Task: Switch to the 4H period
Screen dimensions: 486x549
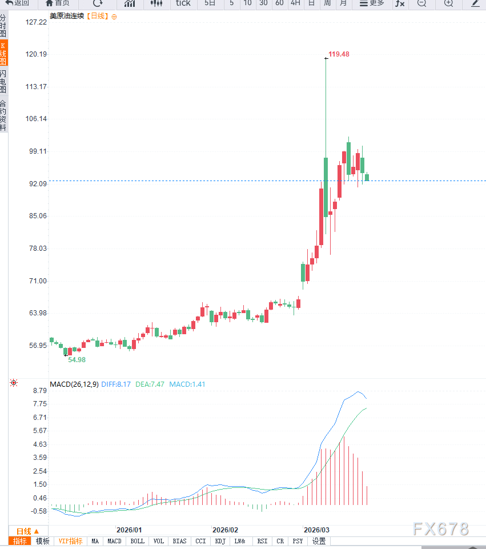Action: pos(295,3)
